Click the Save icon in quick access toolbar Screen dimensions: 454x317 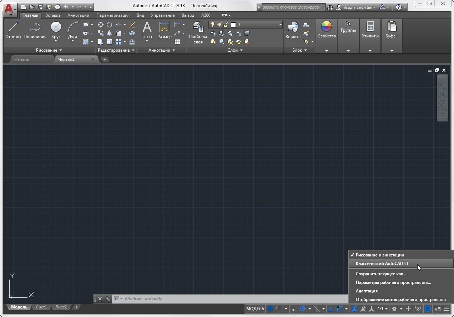(40, 7)
